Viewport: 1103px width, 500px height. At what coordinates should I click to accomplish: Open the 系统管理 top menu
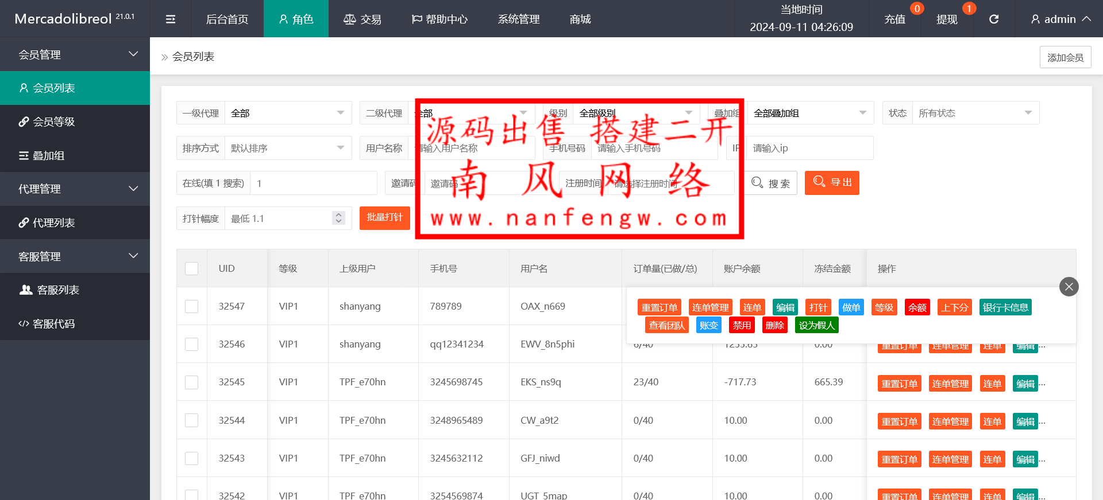tap(518, 19)
